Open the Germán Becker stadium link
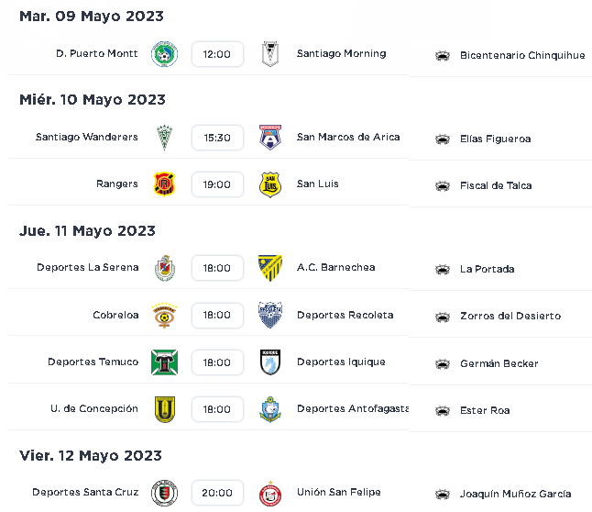The height and width of the screenshot is (512, 592). 499,363
